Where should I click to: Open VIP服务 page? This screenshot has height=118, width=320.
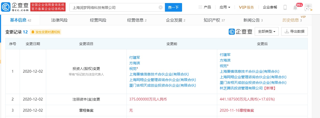pyautogui.click(x=246, y=7)
